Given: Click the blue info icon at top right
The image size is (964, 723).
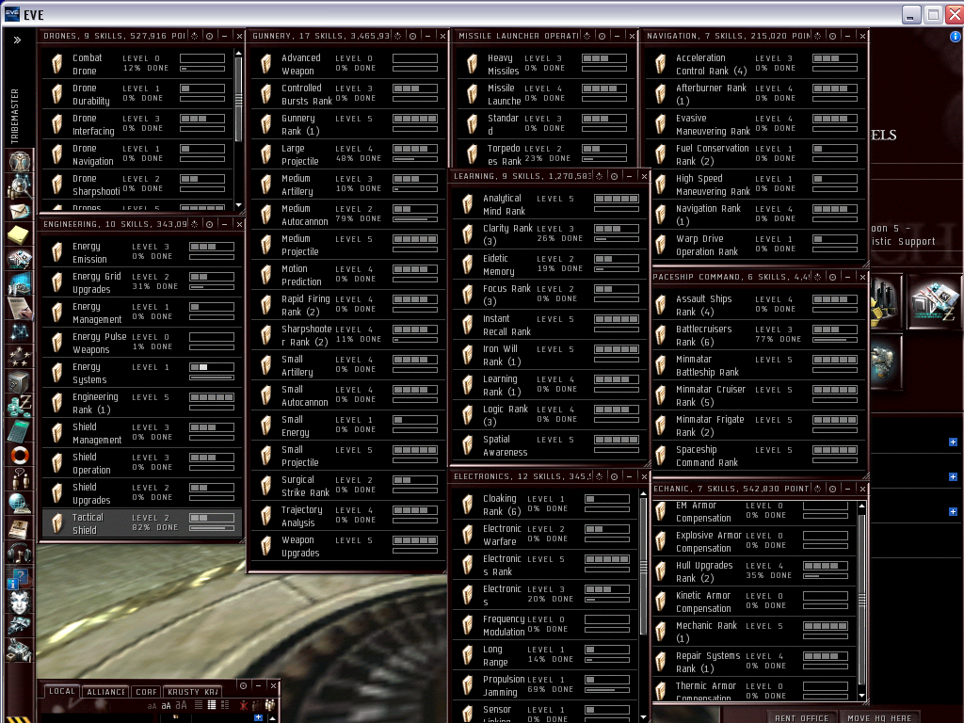Looking at the screenshot, I should (955, 37).
